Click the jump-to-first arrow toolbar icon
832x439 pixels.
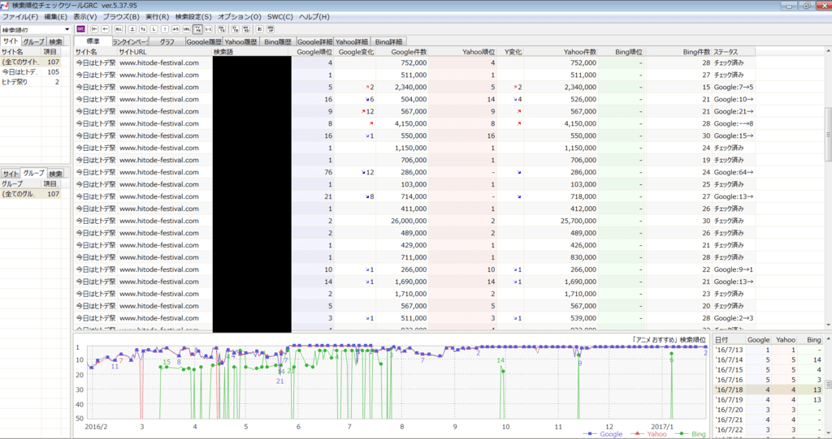pyautogui.click(x=94, y=29)
